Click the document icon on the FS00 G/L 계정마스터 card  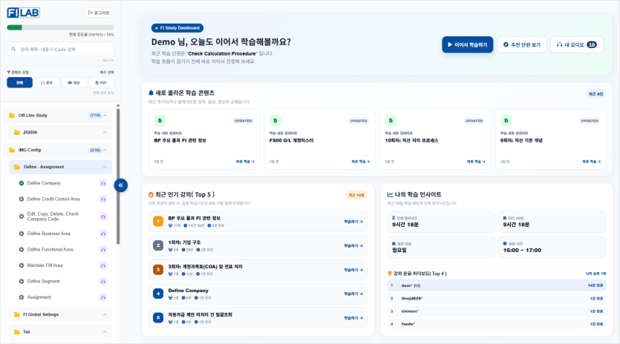tap(275, 120)
